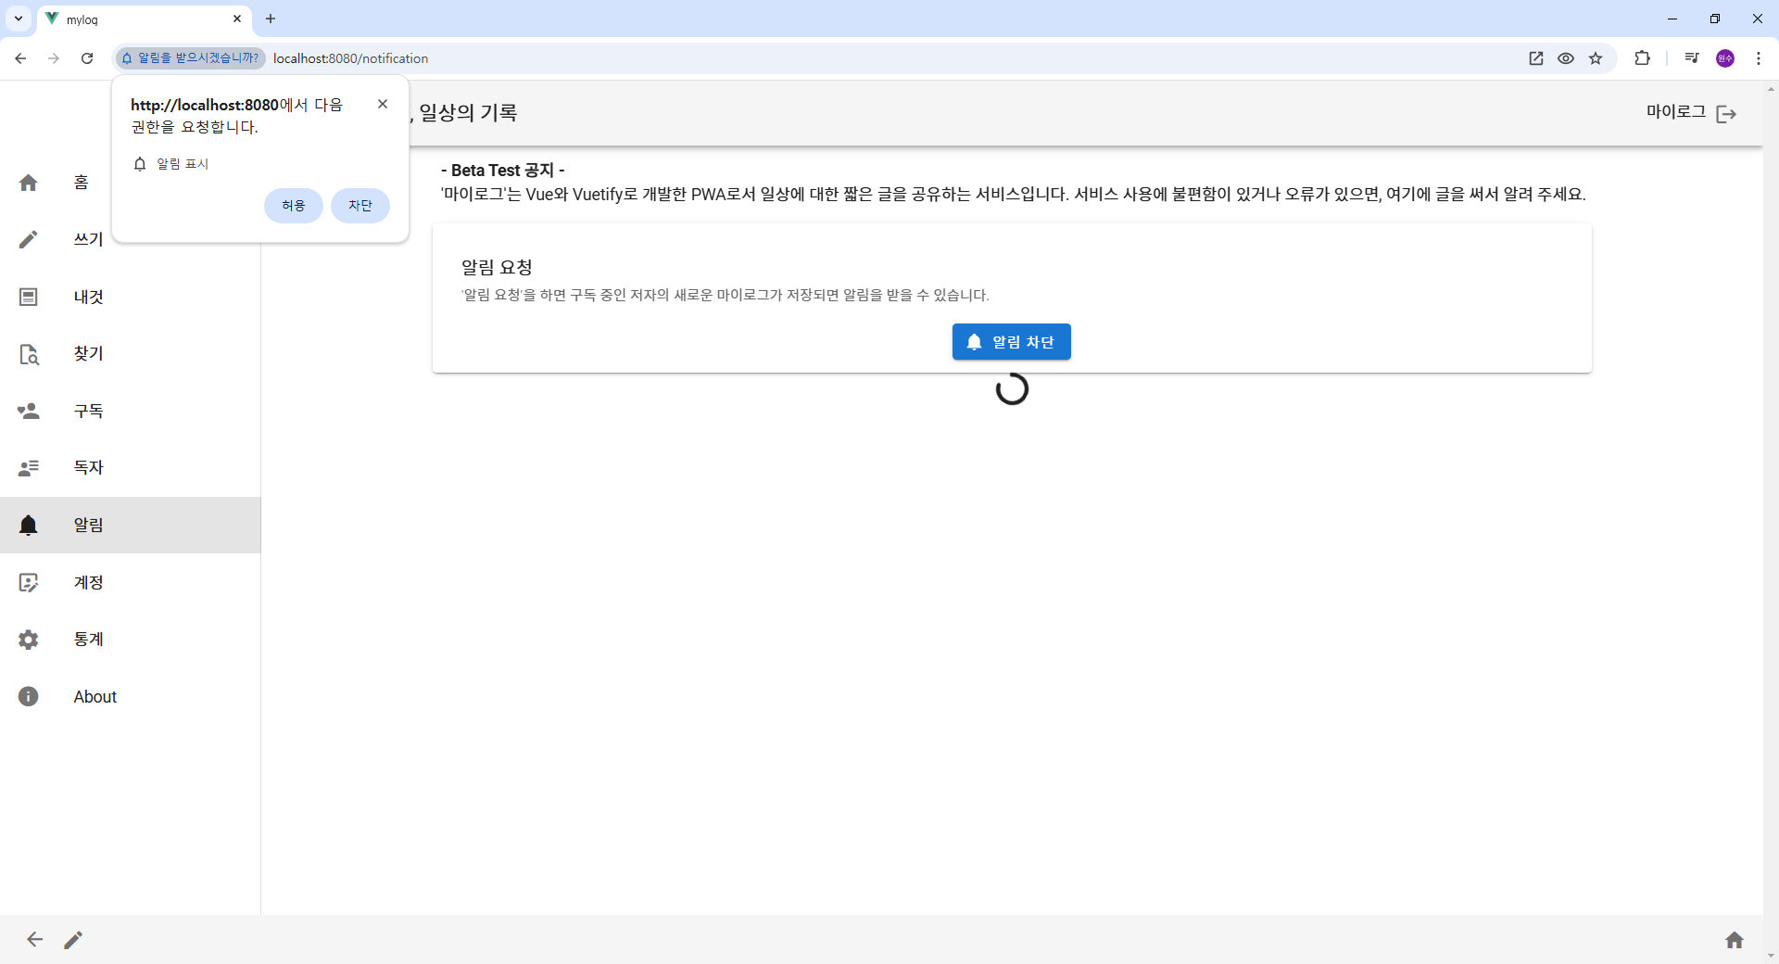This screenshot has width=1779, height=964.
Task: Open the 통계 settings gear icon
Action: coord(29,640)
